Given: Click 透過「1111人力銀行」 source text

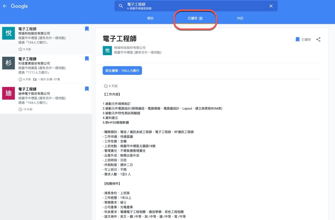Looking at the screenshot, I should pyautogui.click(x=34, y=72).
